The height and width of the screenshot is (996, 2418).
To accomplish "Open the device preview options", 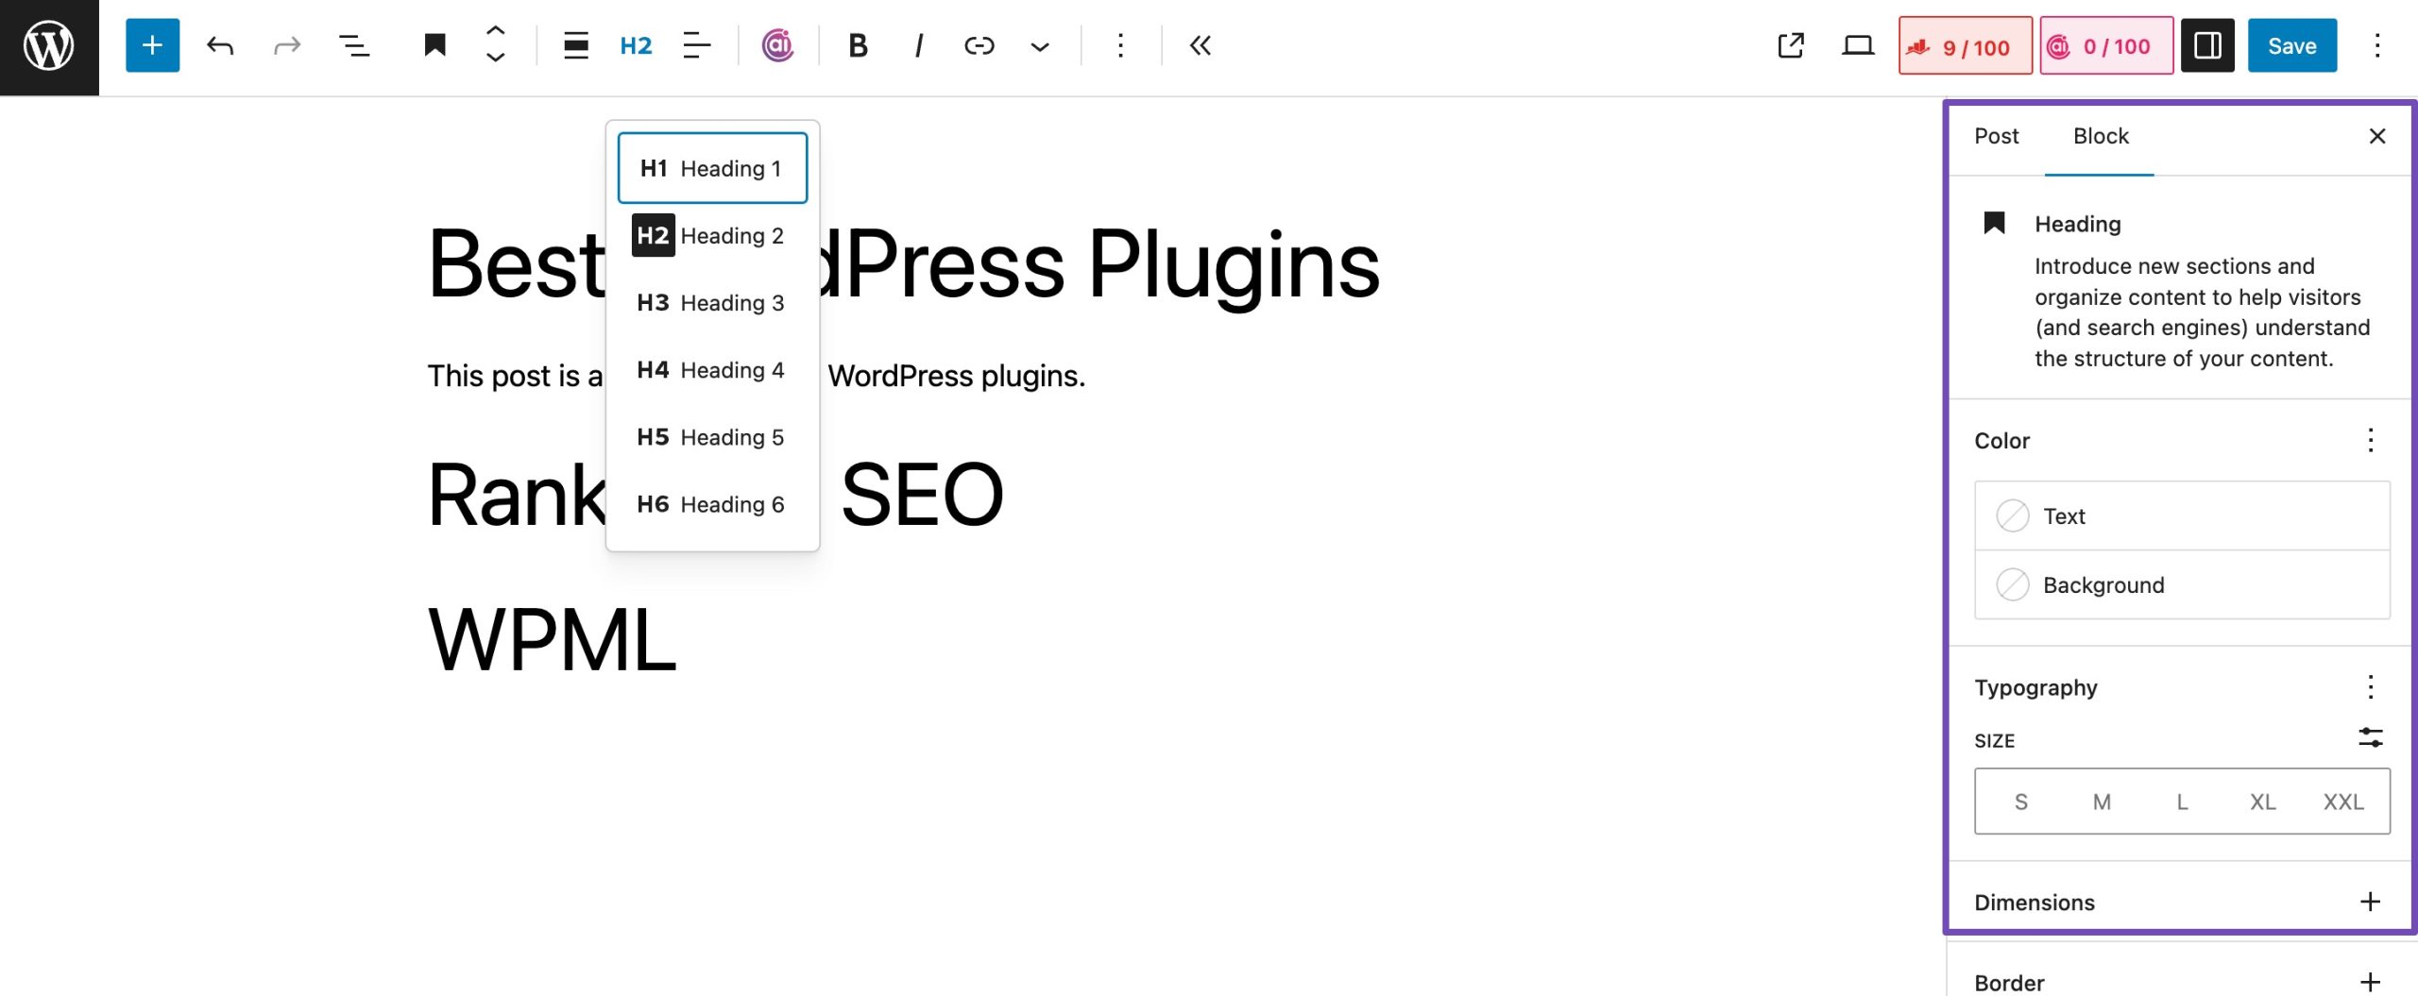I will coord(1858,45).
